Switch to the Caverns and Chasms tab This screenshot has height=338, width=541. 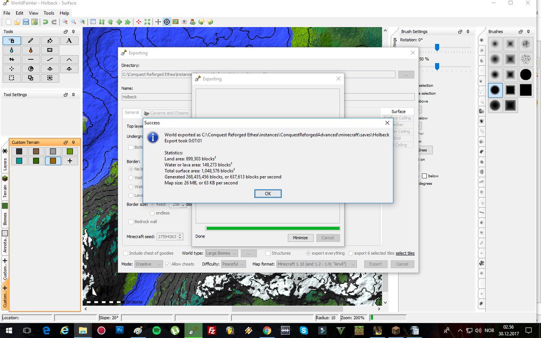[x=166, y=113]
